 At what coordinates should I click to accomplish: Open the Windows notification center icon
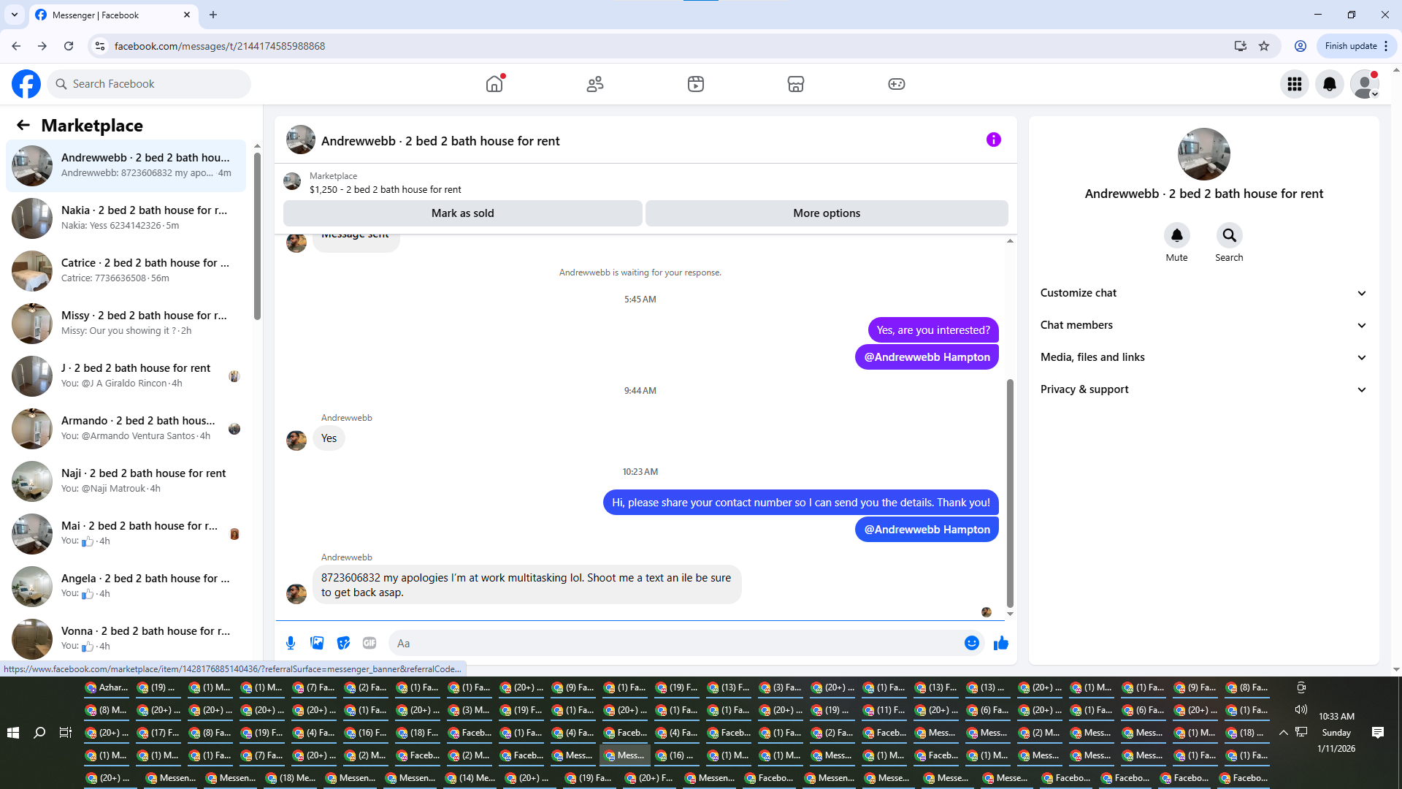click(x=1378, y=732)
